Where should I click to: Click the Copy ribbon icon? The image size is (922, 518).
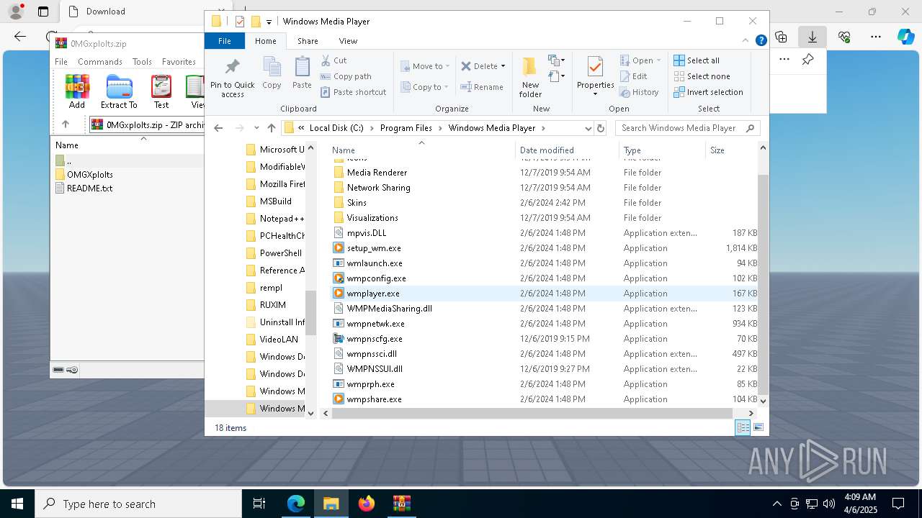pyautogui.click(x=272, y=73)
